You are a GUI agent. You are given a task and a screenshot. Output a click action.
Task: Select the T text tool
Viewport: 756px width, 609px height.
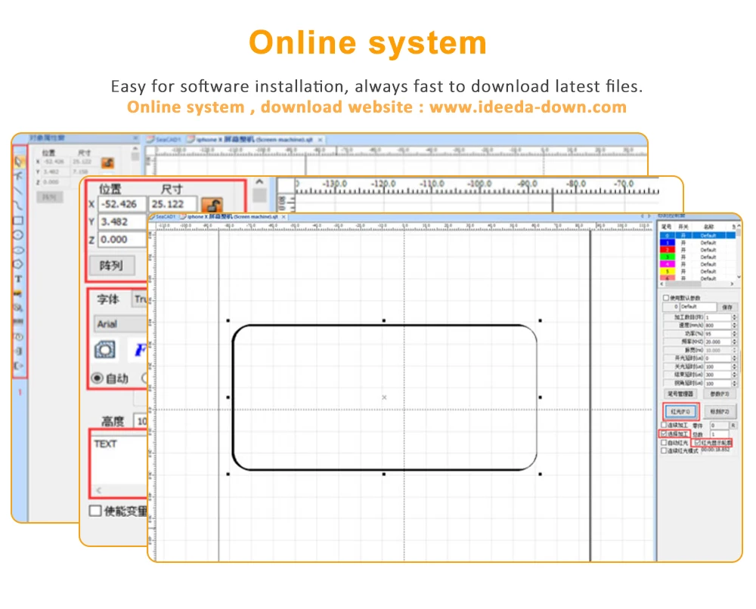tap(18, 279)
